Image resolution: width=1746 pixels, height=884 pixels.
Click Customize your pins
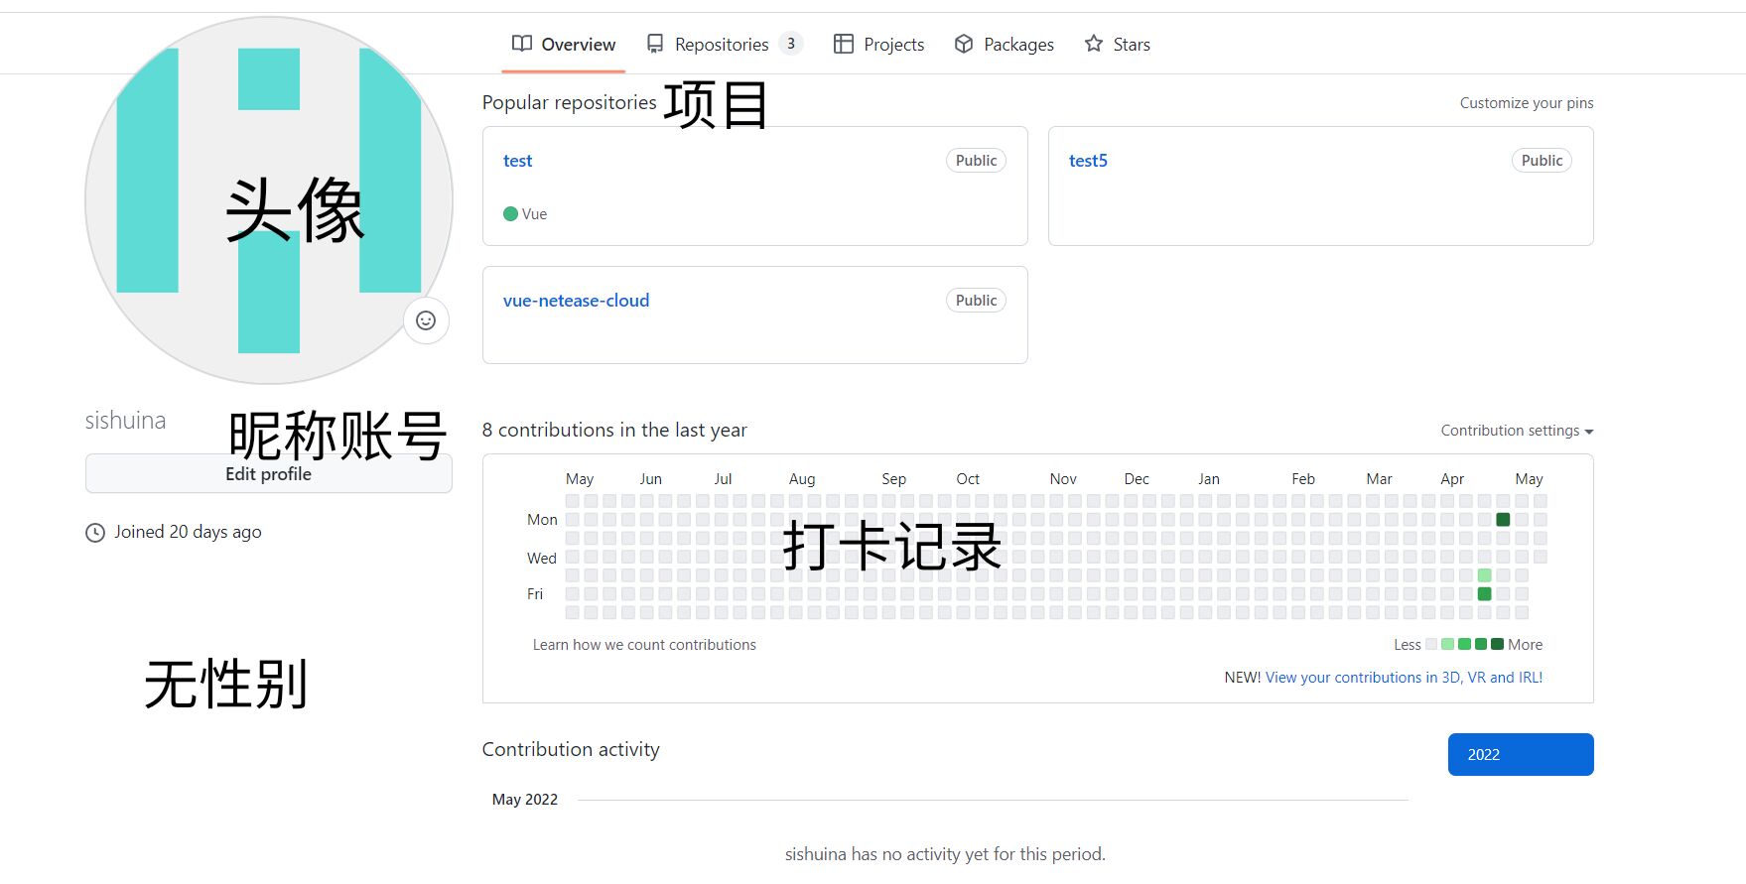click(x=1526, y=103)
